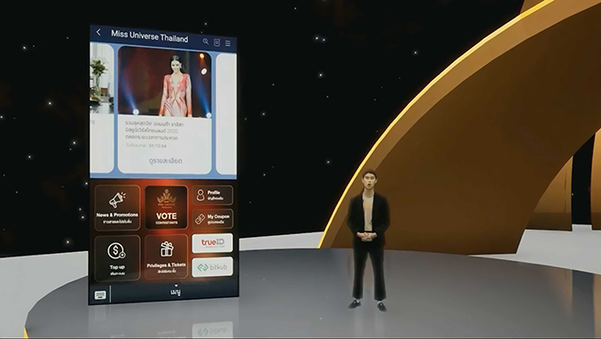
Task: Select the next card on the right
Action: point(226,114)
